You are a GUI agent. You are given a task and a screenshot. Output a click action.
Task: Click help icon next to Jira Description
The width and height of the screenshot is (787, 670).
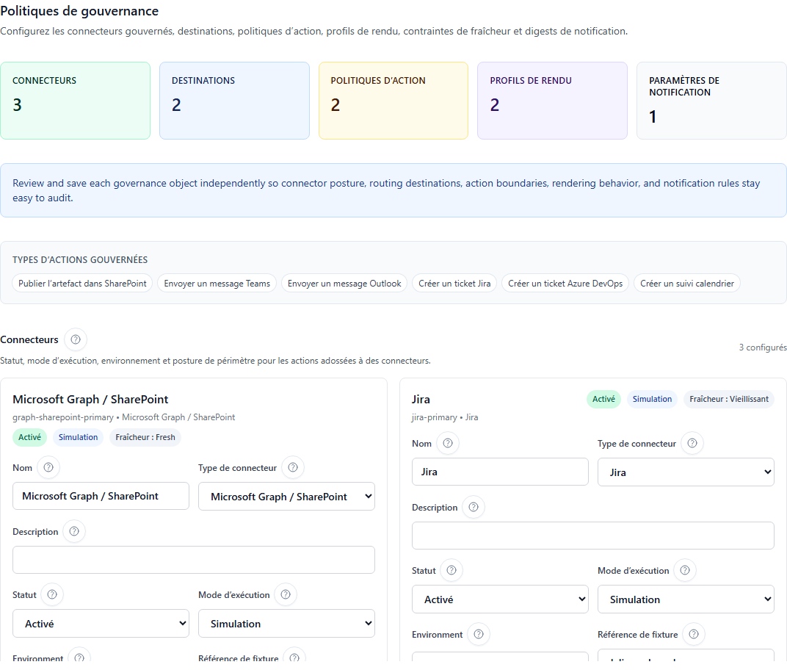click(x=474, y=507)
